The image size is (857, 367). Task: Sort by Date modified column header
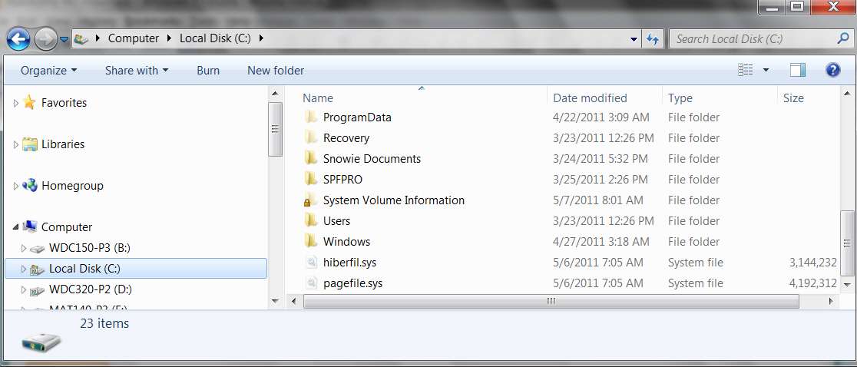tap(590, 98)
